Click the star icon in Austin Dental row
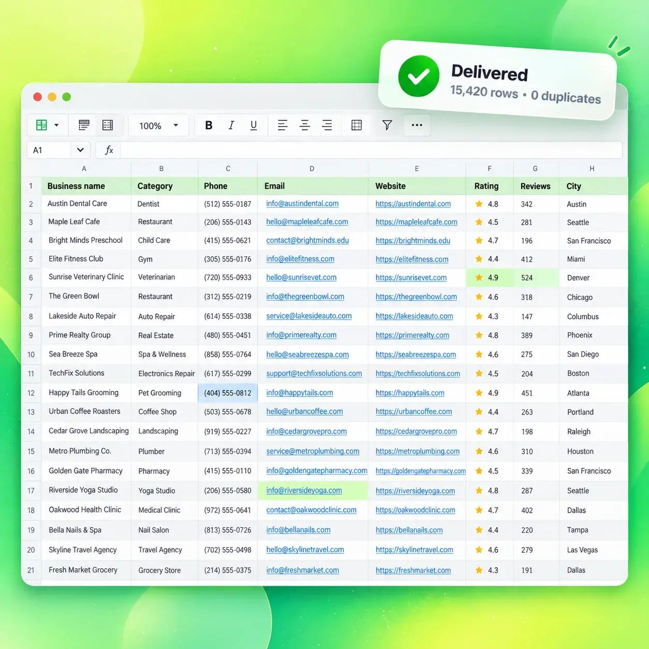Screen dimensions: 649x649 [479, 204]
